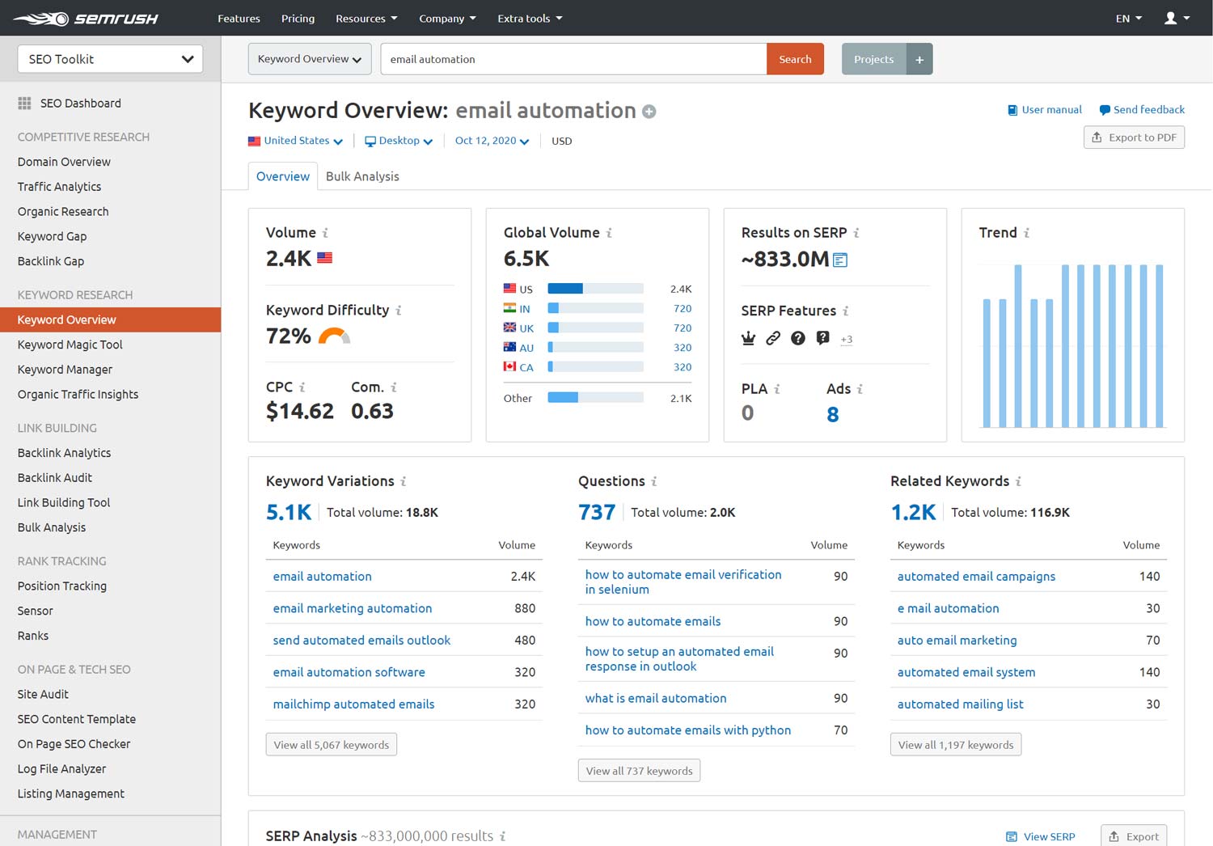
Task: Expand the SEO Toolkit dropdown
Action: (110, 59)
